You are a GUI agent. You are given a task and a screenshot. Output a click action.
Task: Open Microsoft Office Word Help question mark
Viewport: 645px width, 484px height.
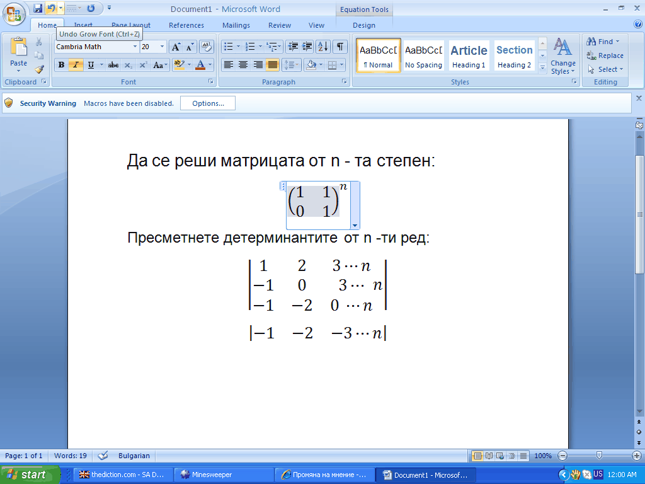[638, 25]
